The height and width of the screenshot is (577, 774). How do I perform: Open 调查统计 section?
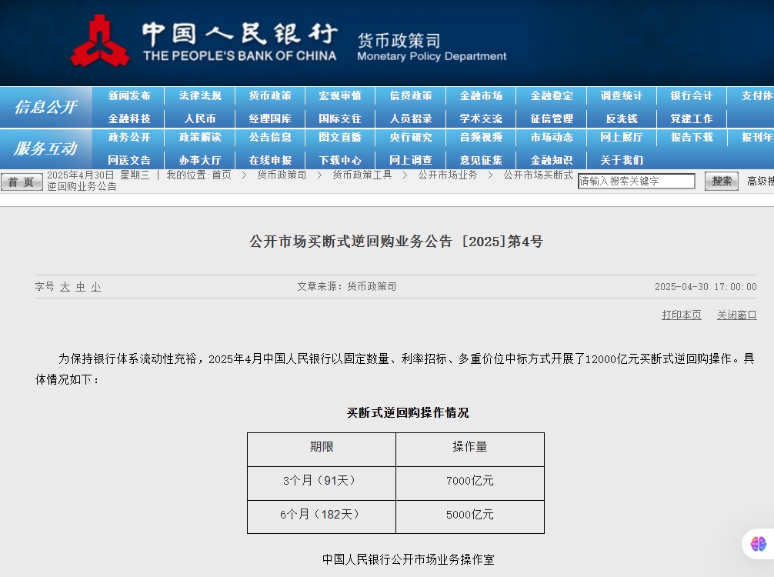(x=622, y=95)
